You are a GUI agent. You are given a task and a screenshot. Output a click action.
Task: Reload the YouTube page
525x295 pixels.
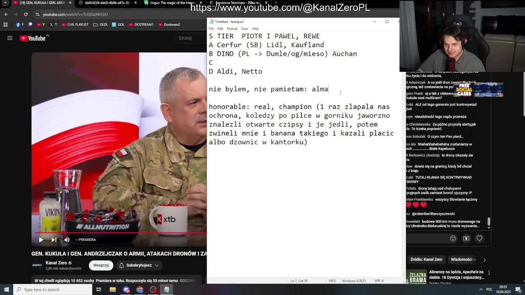pyautogui.click(x=25, y=14)
